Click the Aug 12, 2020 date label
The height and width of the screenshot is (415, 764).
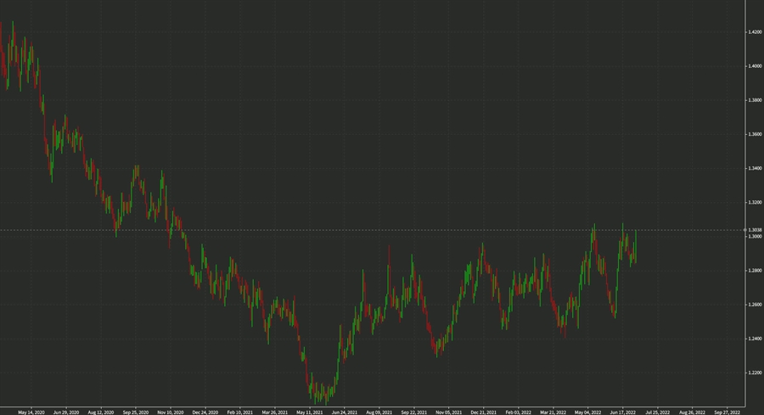coord(101,412)
